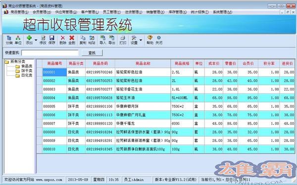Select the 饼干类 tree node
This screenshot has width=297, height=185.
click(x=27, y=71)
